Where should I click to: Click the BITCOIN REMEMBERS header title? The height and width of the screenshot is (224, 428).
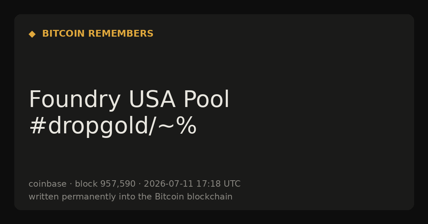click(x=98, y=34)
